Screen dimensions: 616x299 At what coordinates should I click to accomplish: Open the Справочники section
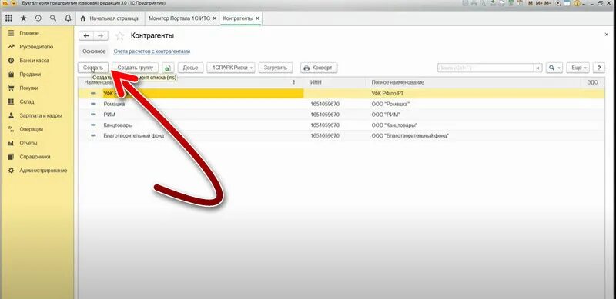35,157
